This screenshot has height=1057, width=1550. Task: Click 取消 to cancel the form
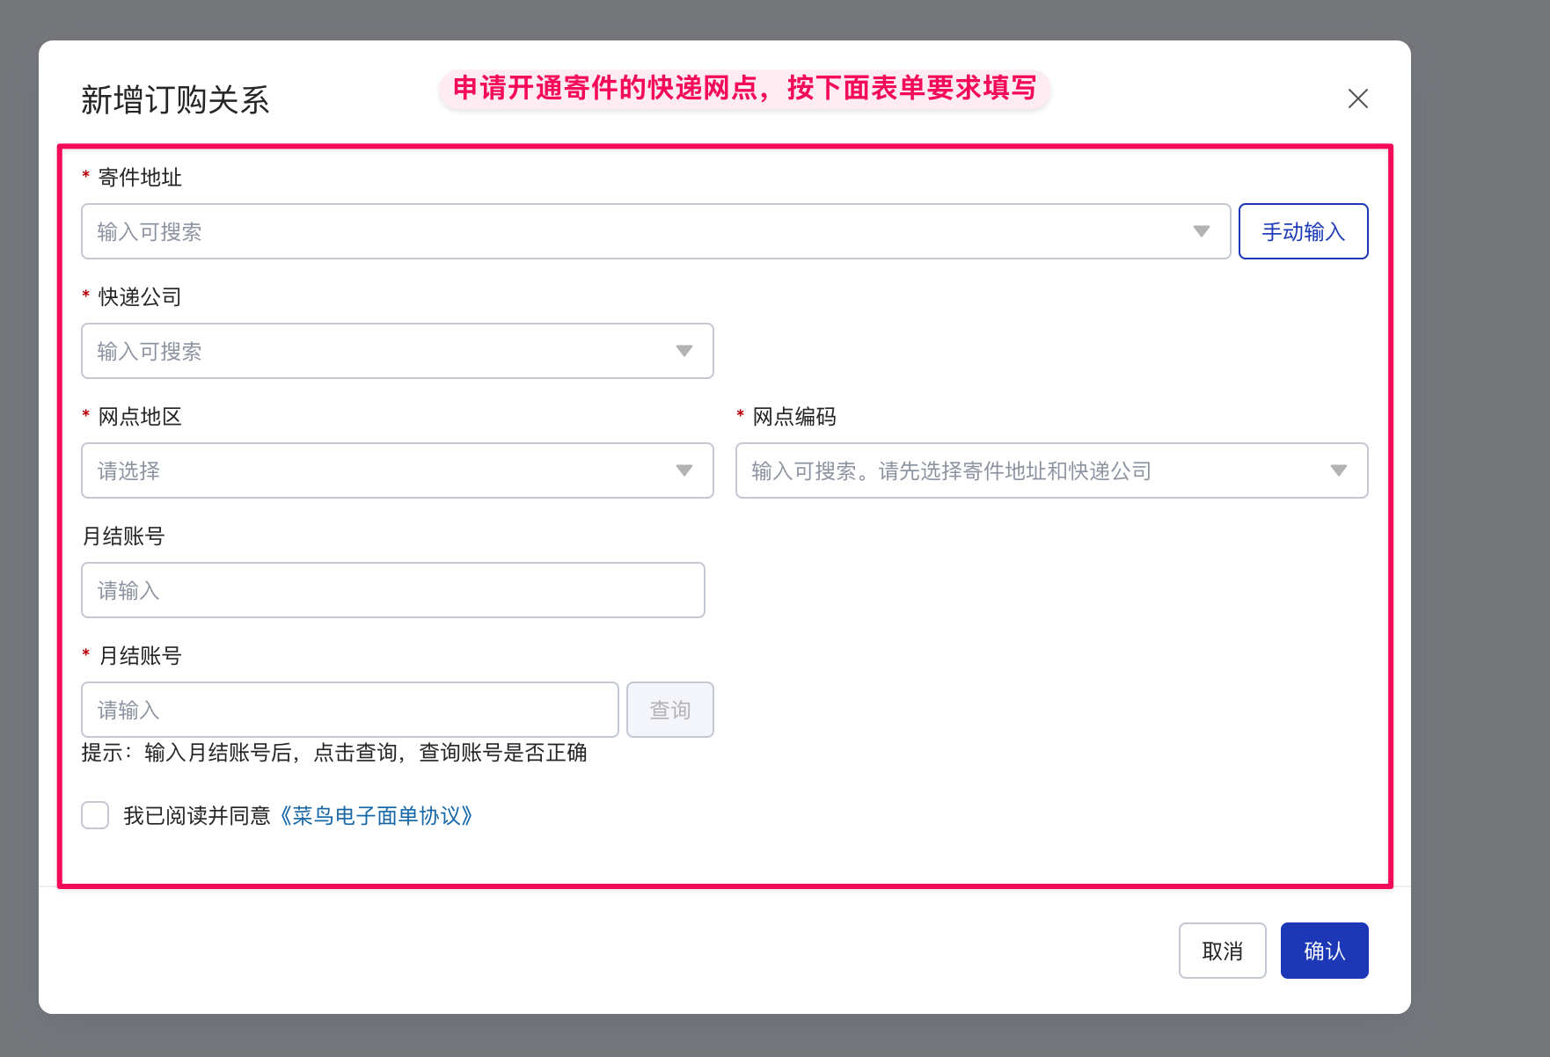coord(1222,951)
